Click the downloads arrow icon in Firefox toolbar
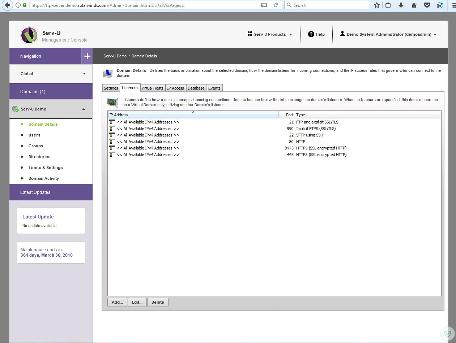Screen dimensions: 456x343 click(401, 5)
